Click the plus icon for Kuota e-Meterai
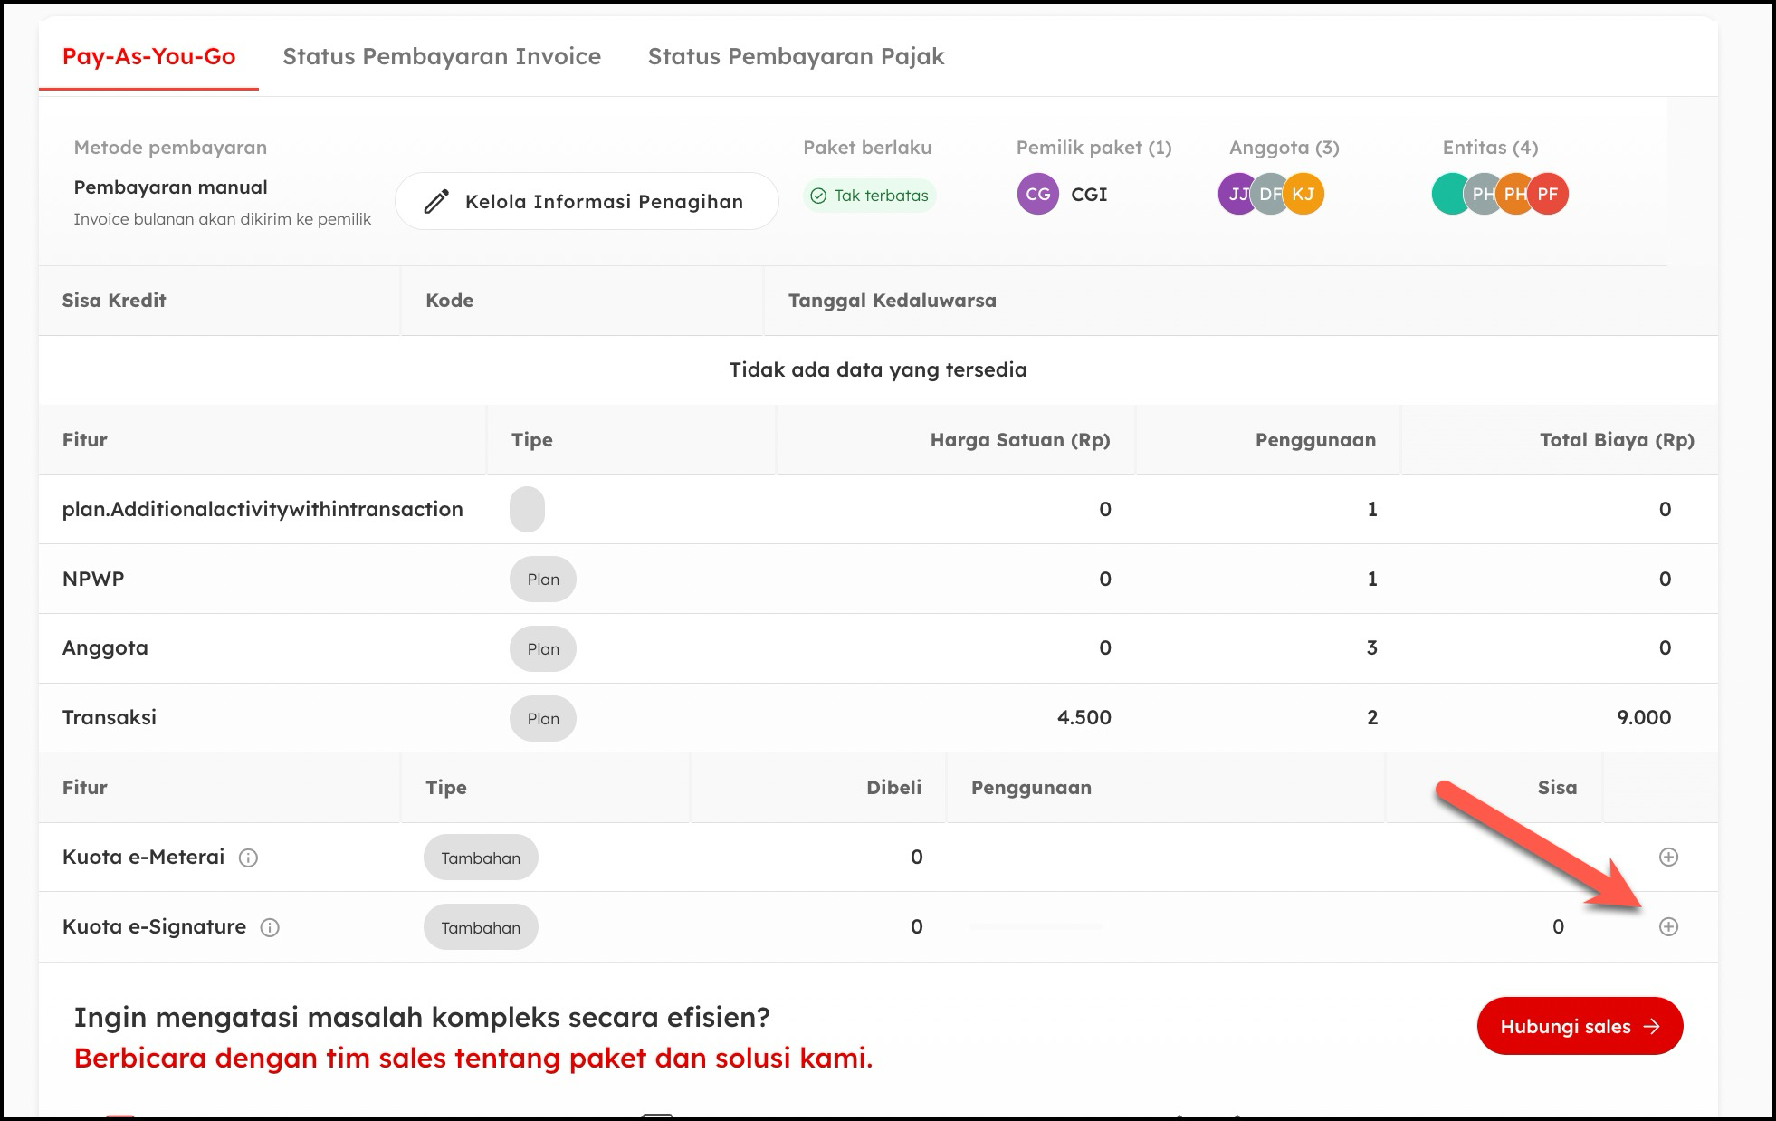The width and height of the screenshot is (1776, 1121). click(1668, 857)
